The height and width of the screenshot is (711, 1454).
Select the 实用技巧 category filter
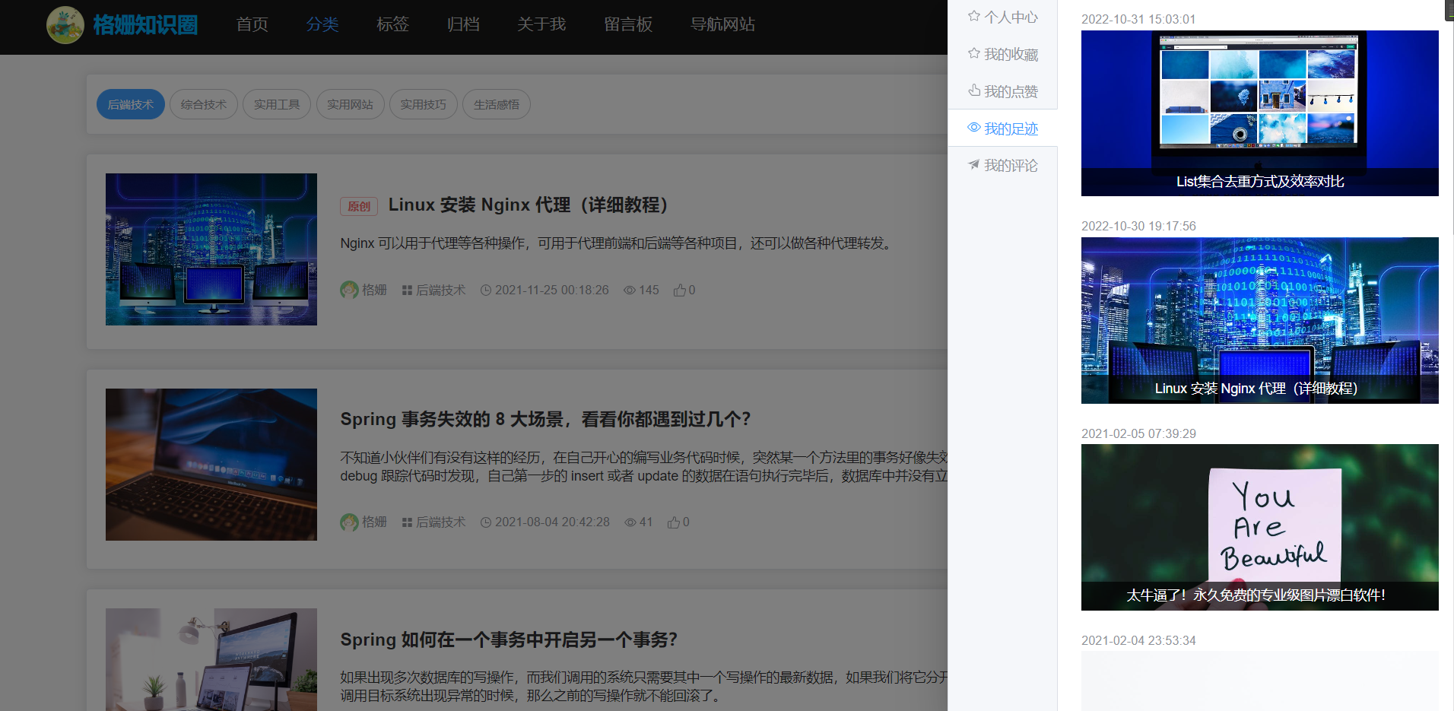[x=424, y=104]
